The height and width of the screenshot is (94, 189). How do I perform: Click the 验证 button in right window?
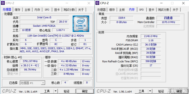pos(161,91)
